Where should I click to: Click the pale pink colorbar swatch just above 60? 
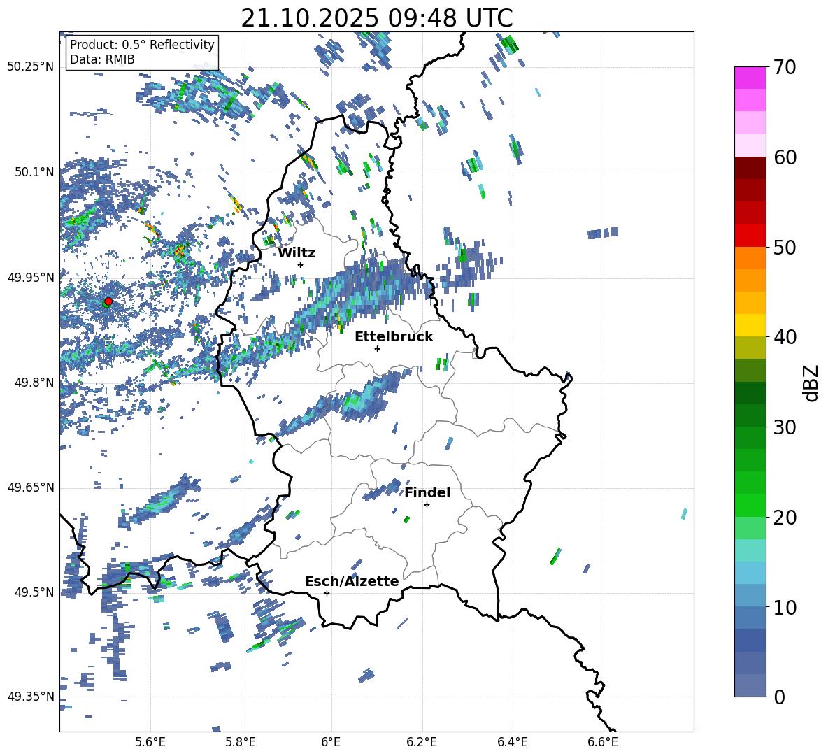pos(750,145)
